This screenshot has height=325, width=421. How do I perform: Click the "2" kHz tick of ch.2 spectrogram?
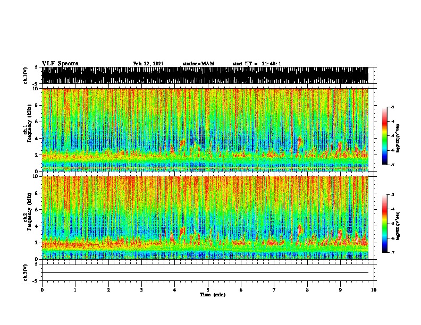37,243
